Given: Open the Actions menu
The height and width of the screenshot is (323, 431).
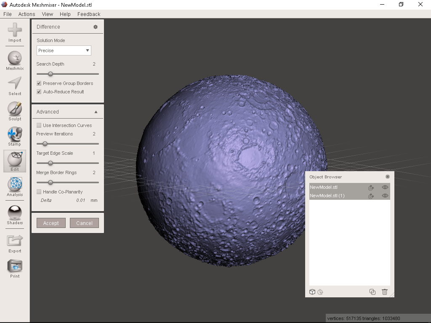Looking at the screenshot, I should pos(27,14).
